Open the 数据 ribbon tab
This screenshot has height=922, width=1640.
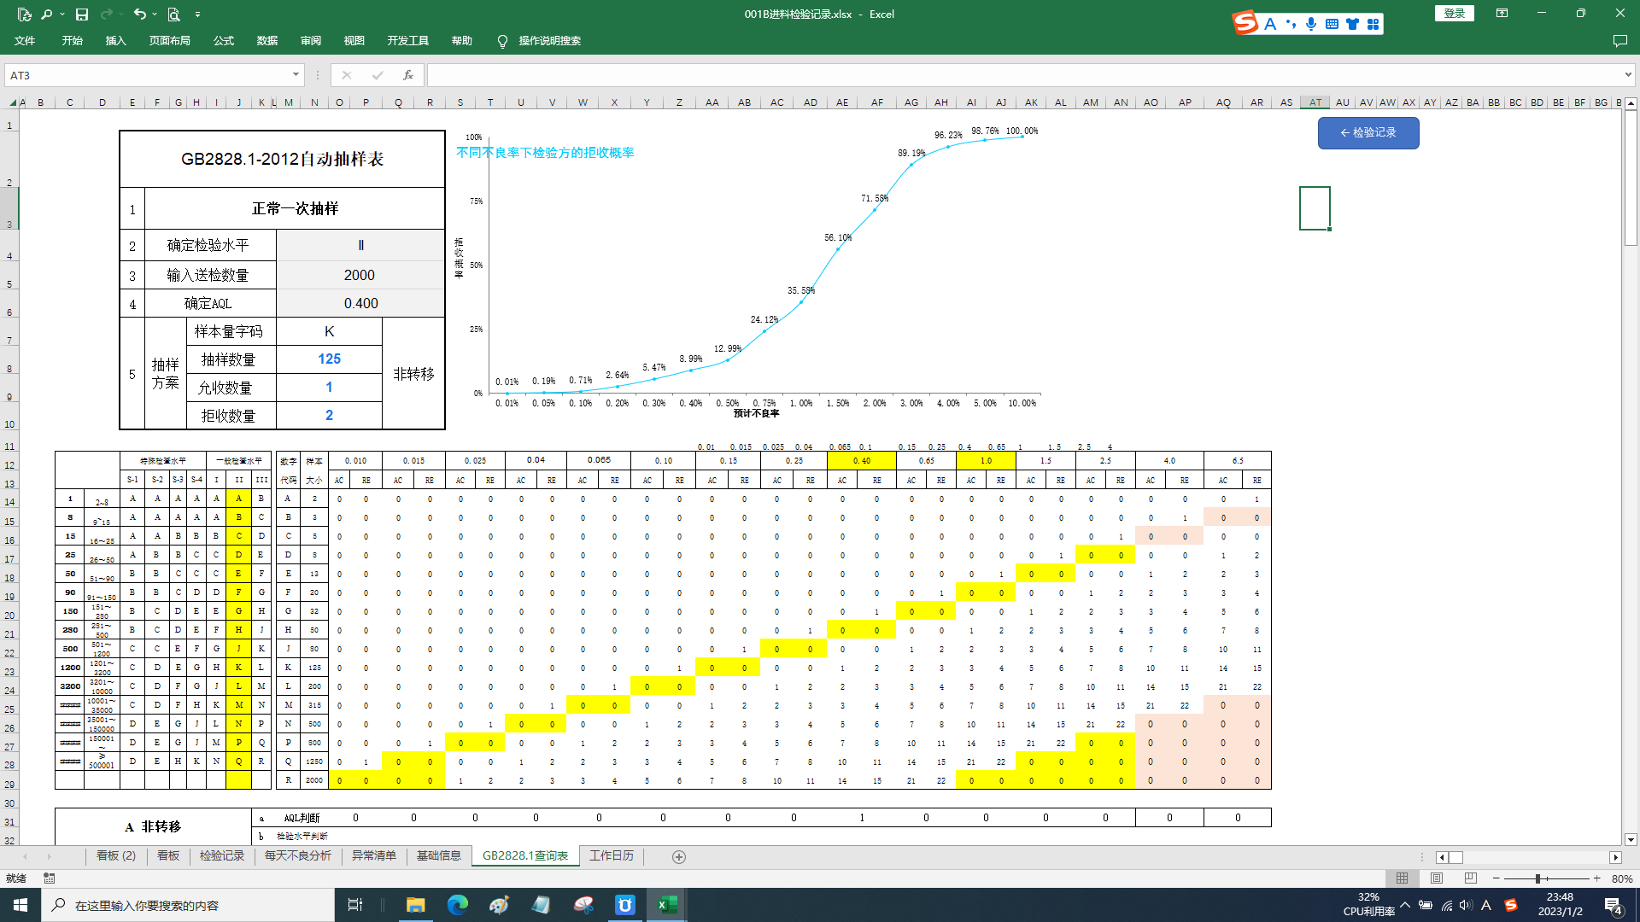tap(266, 40)
